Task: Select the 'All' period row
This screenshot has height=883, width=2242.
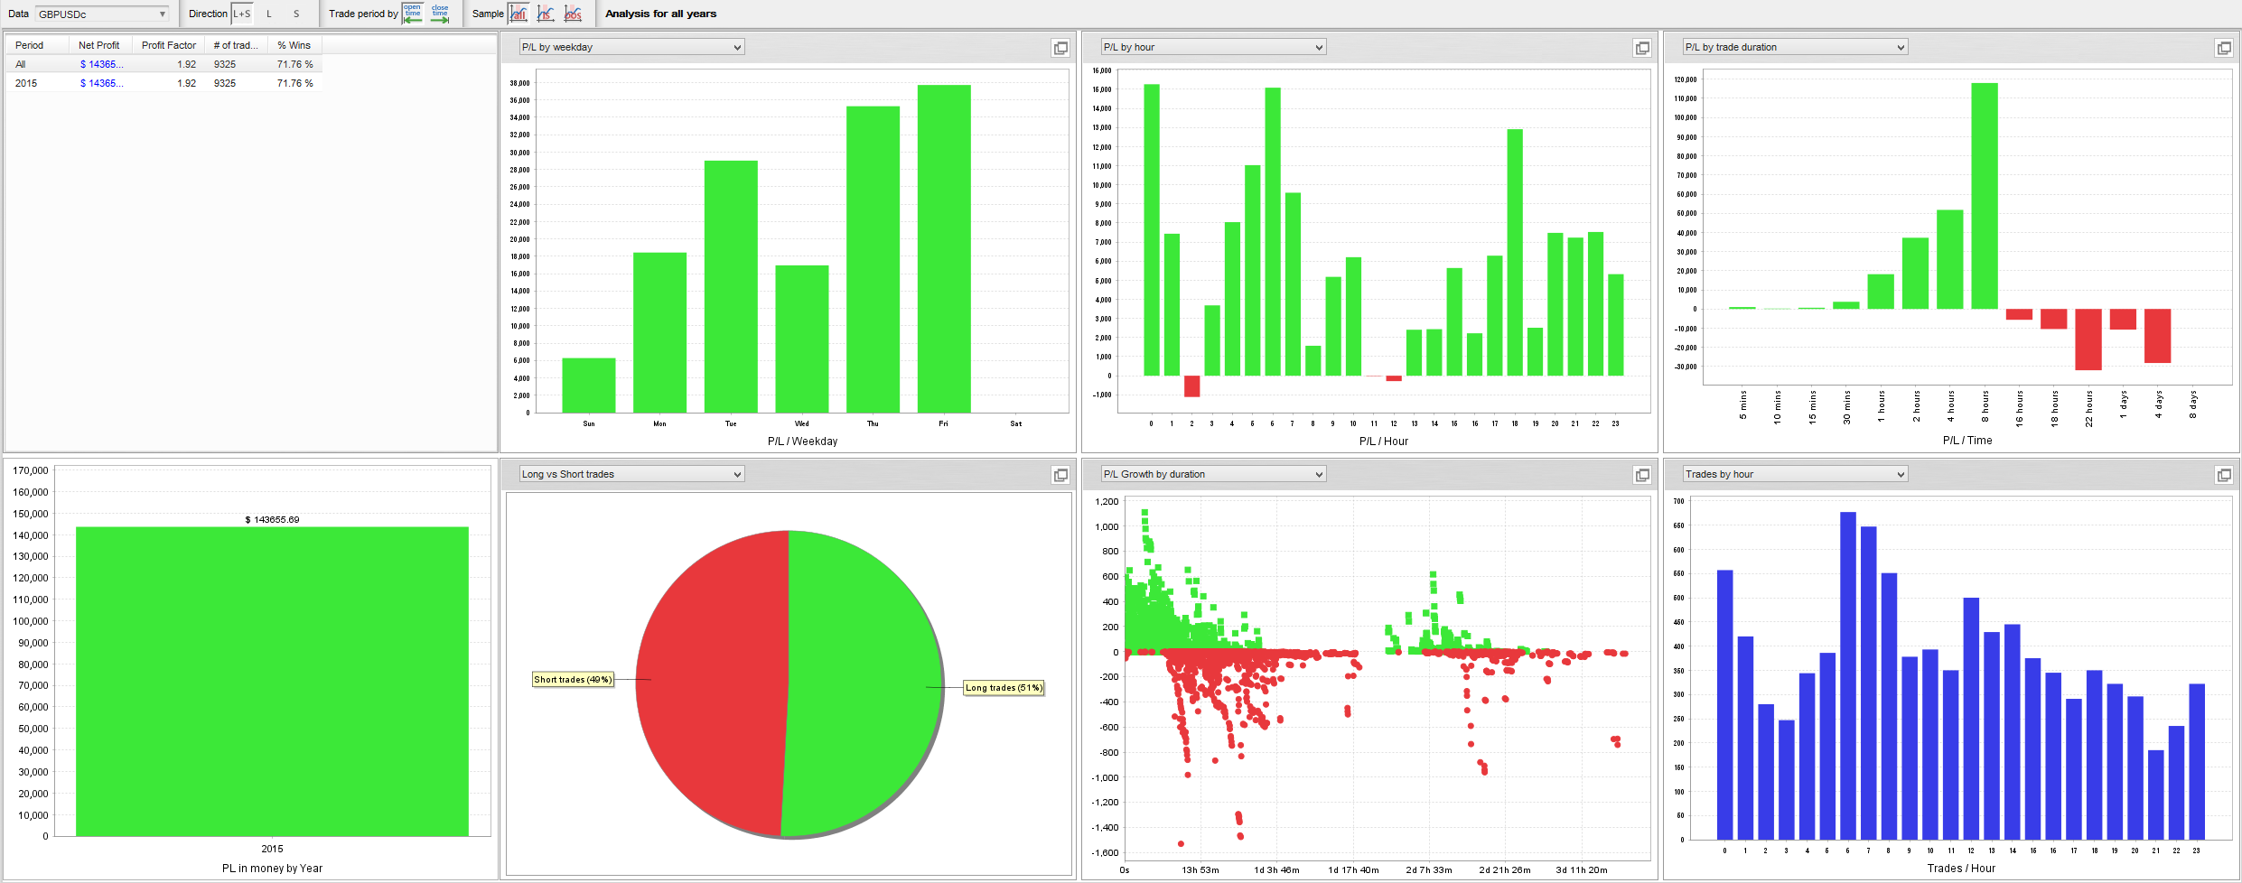Action: pyautogui.click(x=163, y=64)
